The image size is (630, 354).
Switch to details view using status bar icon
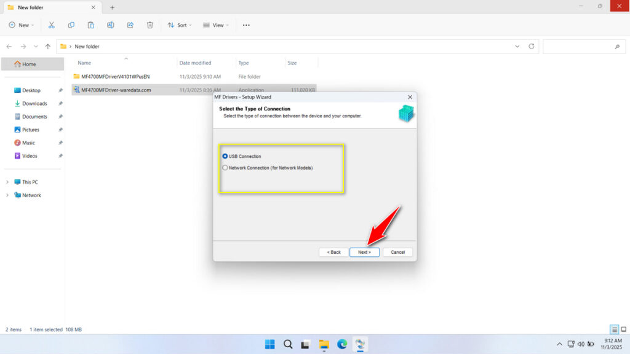pos(613,329)
